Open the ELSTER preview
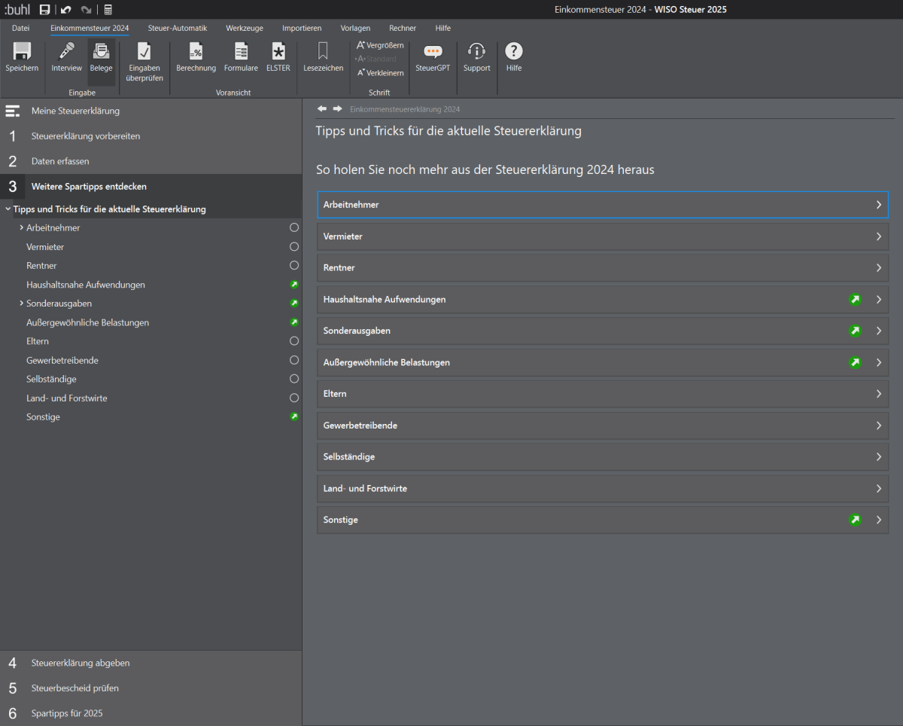The width and height of the screenshot is (903, 726). coord(278,51)
